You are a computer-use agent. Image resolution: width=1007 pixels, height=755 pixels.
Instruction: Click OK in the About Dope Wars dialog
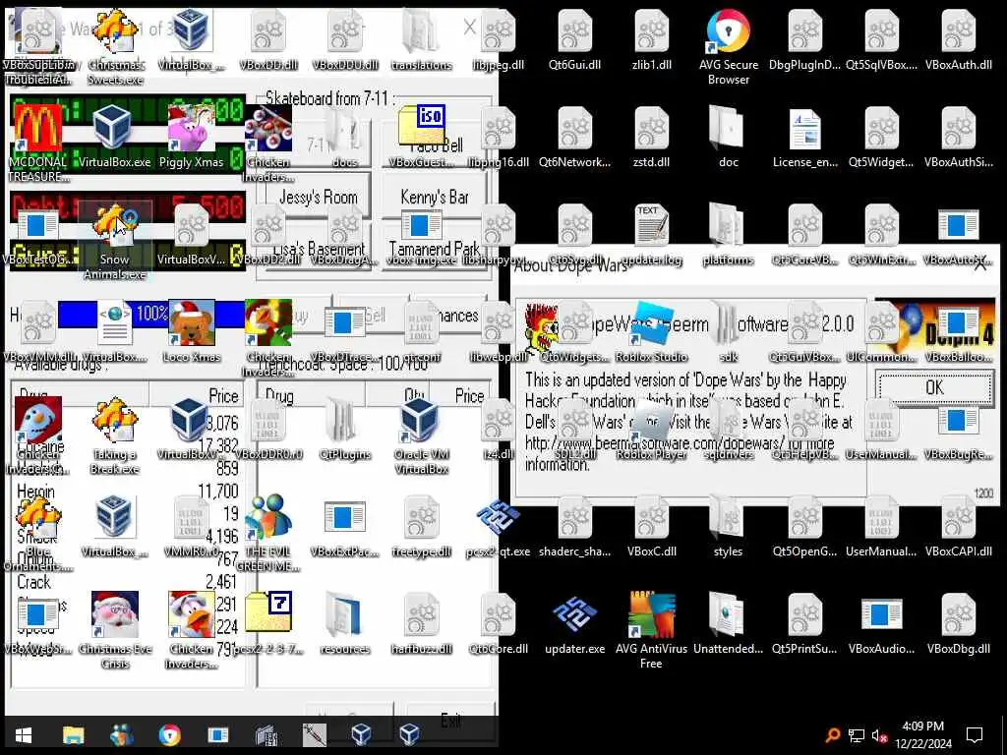[934, 387]
